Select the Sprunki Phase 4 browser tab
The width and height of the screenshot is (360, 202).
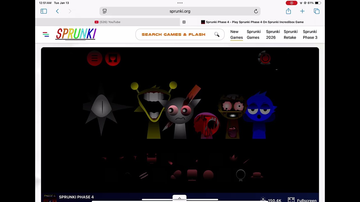[x=252, y=22]
